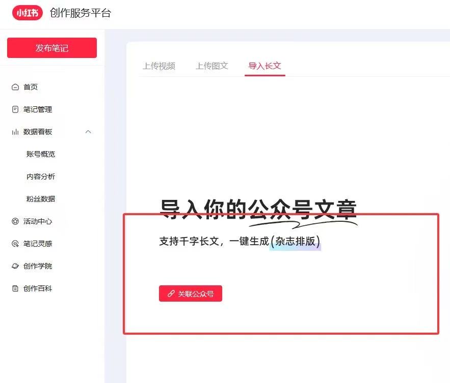Image resolution: width=450 pixels, height=383 pixels.
Task: Click the 发布笔记 button
Action: coord(52,48)
